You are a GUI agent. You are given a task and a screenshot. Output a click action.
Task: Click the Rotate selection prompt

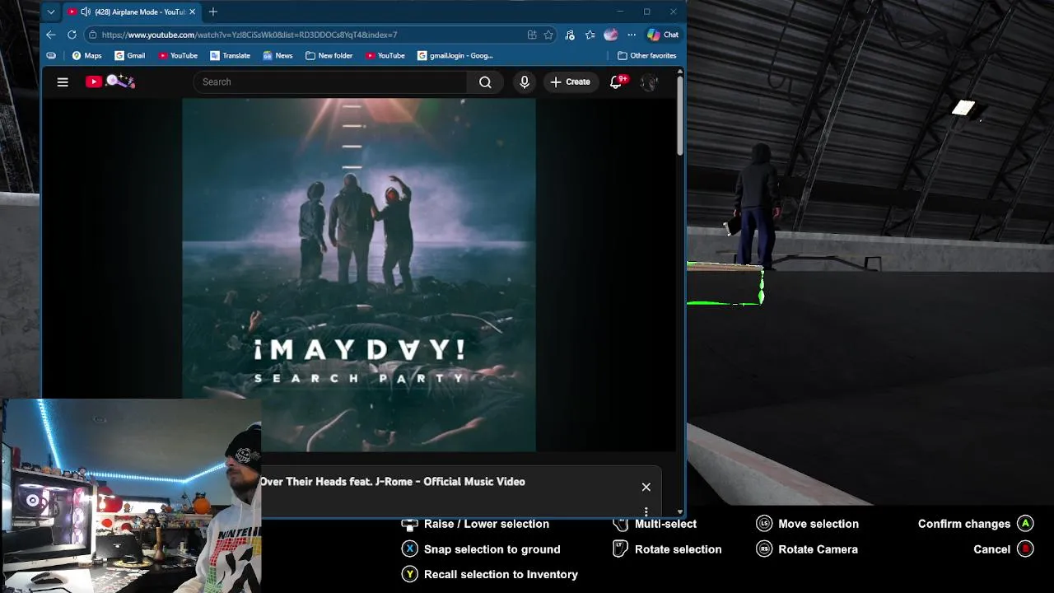click(x=668, y=549)
